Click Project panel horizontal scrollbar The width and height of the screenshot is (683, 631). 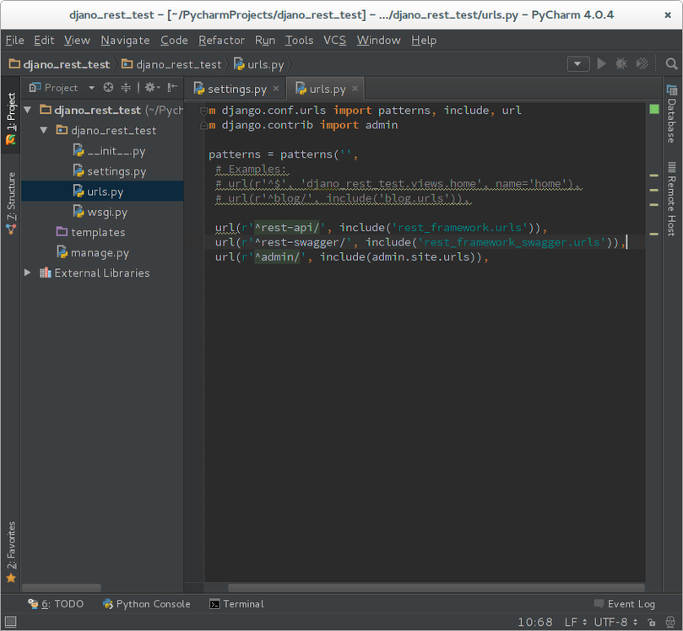click(62, 588)
